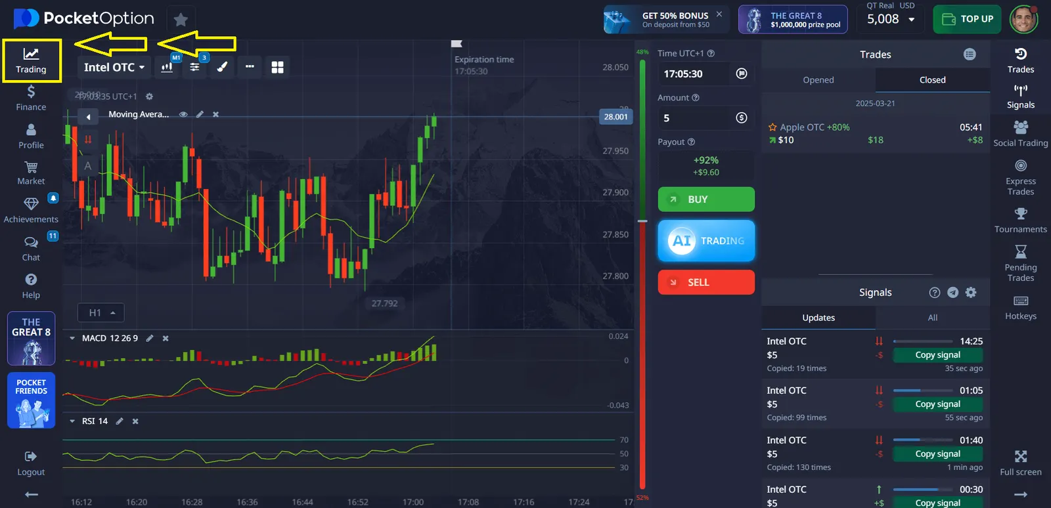
Task: Open Achievements from the left sidebar
Action: [31, 210]
